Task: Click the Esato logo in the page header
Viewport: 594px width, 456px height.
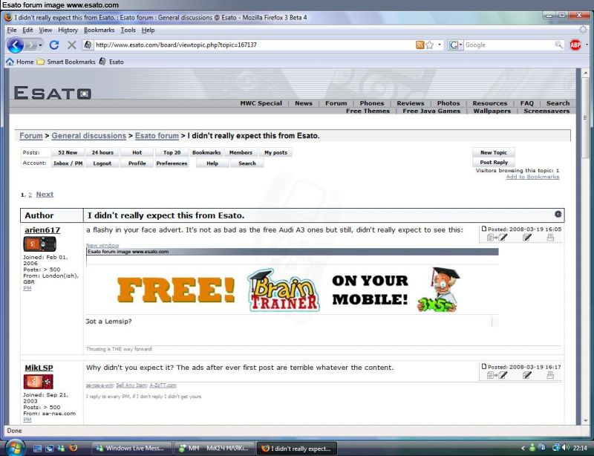Action: coord(52,93)
